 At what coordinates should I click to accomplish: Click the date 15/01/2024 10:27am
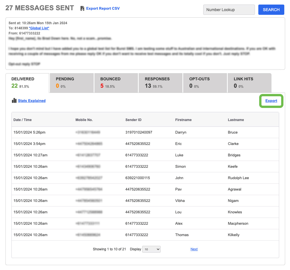click(x=30, y=155)
